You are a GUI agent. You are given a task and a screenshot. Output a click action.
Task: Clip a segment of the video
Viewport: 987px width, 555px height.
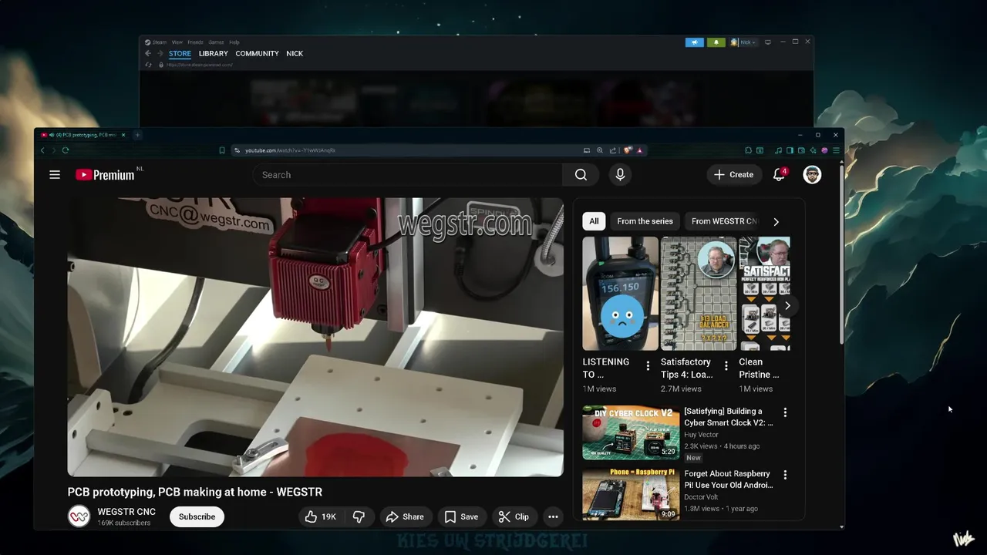[514, 516]
